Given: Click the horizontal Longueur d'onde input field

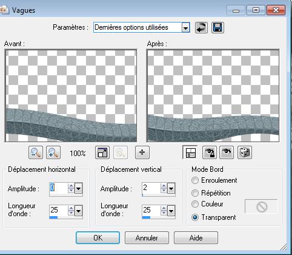Looking at the screenshot, I should point(59,210).
